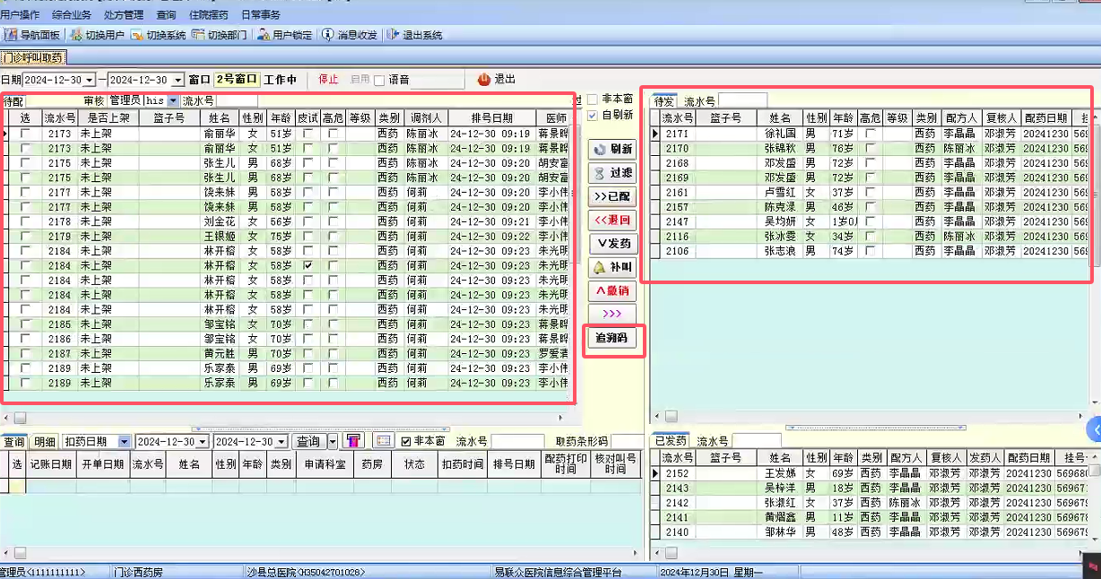The image size is (1101, 579).
Task: Click the 排号日期 column header in 待配 table
Action: 491,117
